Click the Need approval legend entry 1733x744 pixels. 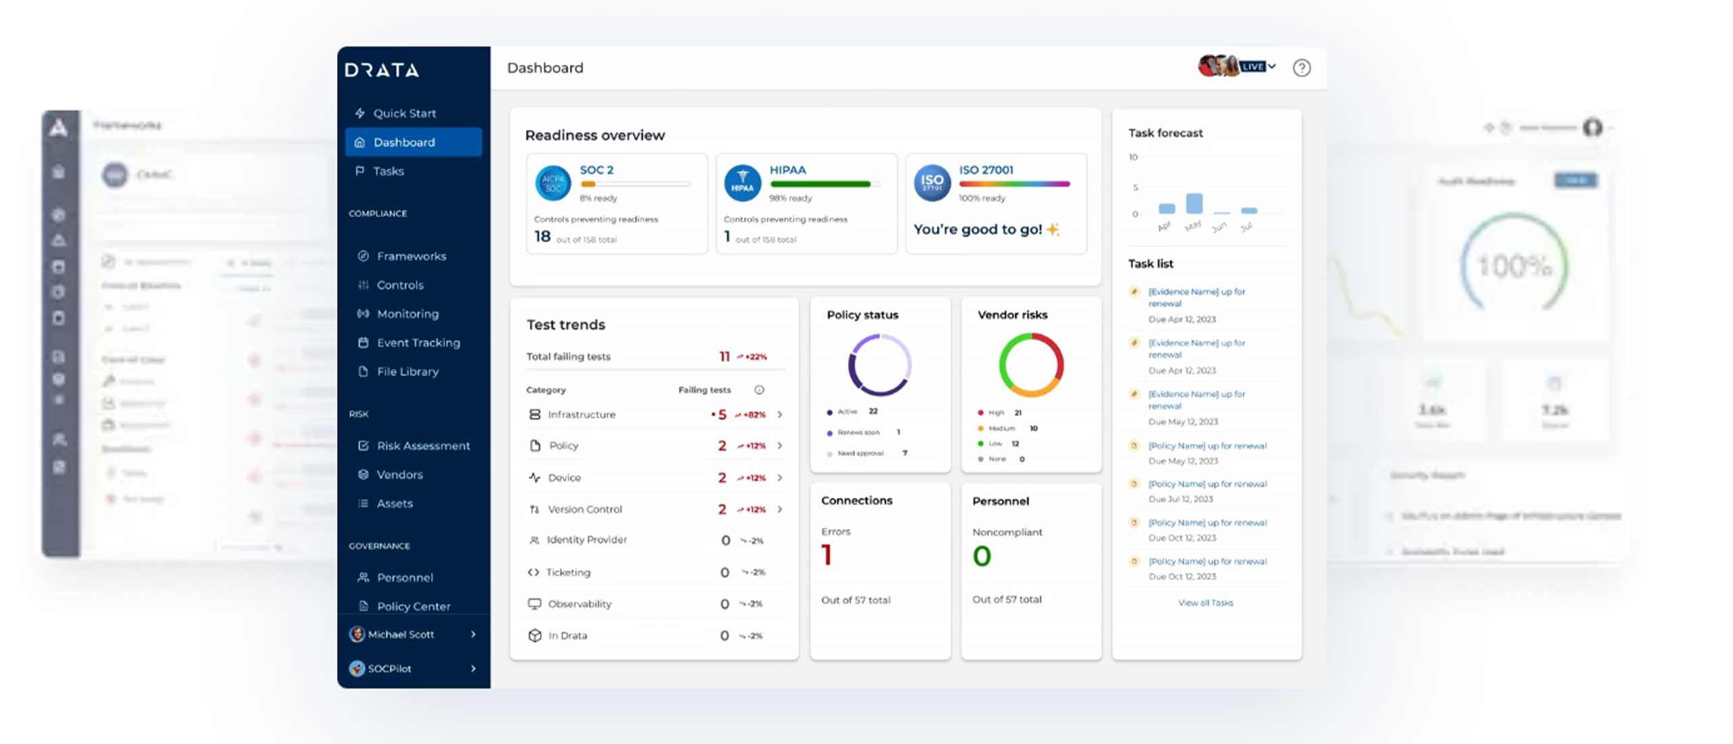(x=867, y=453)
